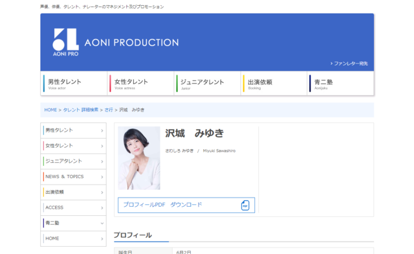This screenshot has width=414, height=254.
Task: Follow the ファンレター宛先 link
Action: click(349, 63)
